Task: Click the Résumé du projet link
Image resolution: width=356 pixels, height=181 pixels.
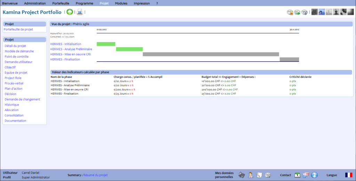Action: pyautogui.click(x=96, y=175)
